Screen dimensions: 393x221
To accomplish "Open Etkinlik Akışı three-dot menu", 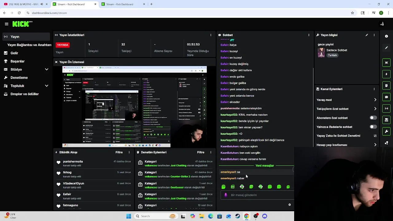I will (129, 152).
